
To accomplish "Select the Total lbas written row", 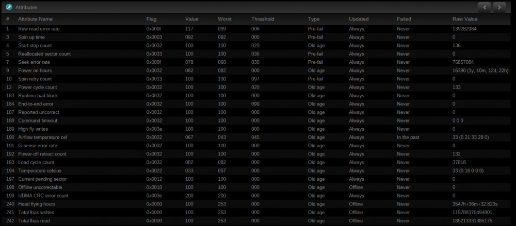I will click(256, 213).
